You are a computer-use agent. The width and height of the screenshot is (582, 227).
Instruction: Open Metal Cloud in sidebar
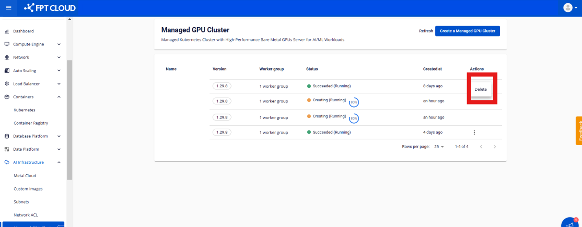pos(25,176)
